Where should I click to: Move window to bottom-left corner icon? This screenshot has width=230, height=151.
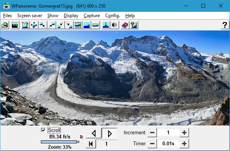[60, 25]
